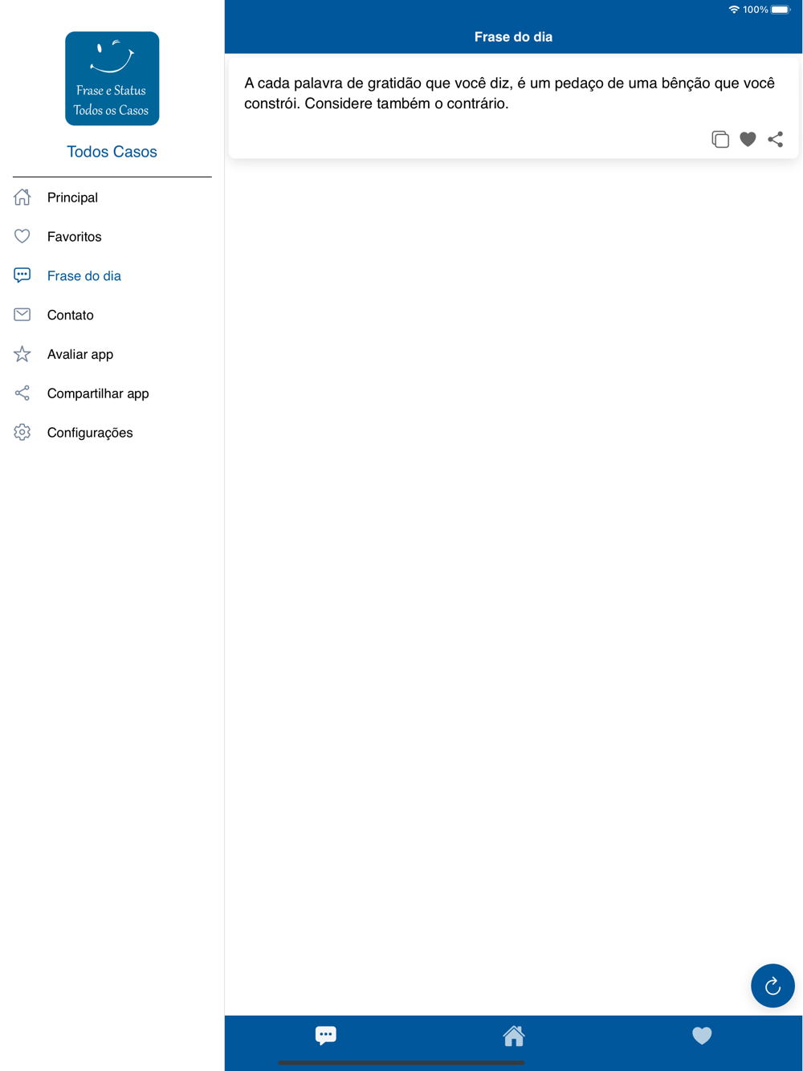Open Configurações from the sidebar

point(90,433)
